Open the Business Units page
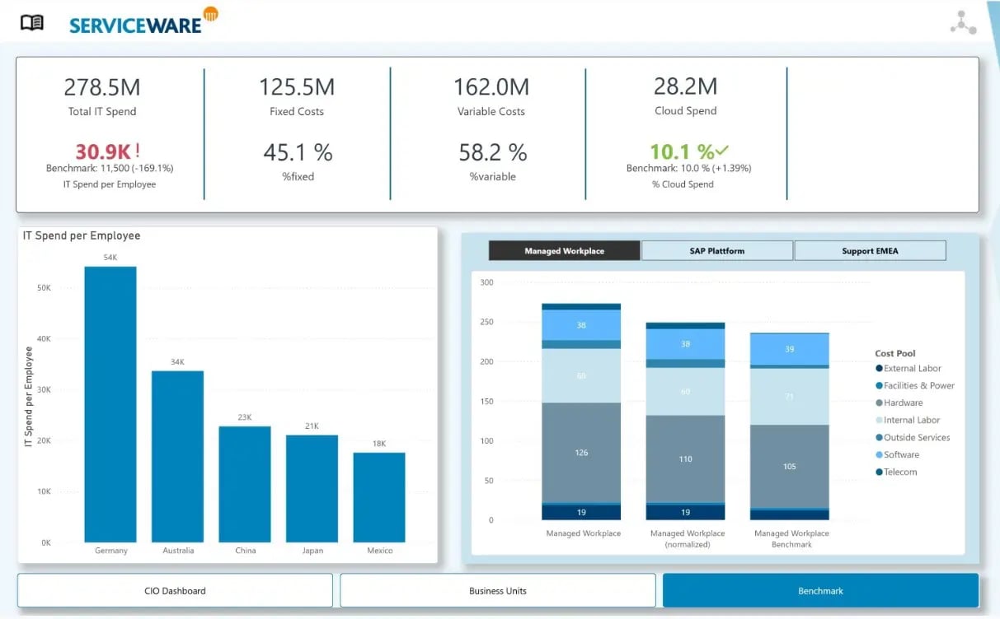Screen dimensions: 1000x619 496,590
